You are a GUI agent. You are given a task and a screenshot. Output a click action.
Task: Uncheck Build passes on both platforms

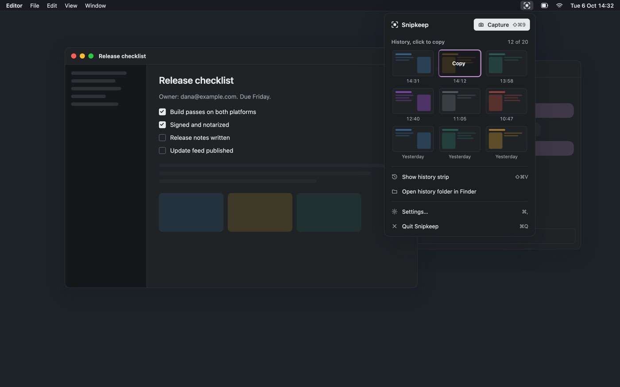click(x=163, y=112)
